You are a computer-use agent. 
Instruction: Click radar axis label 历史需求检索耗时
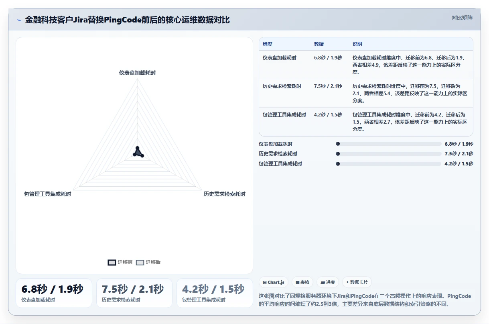224,194
